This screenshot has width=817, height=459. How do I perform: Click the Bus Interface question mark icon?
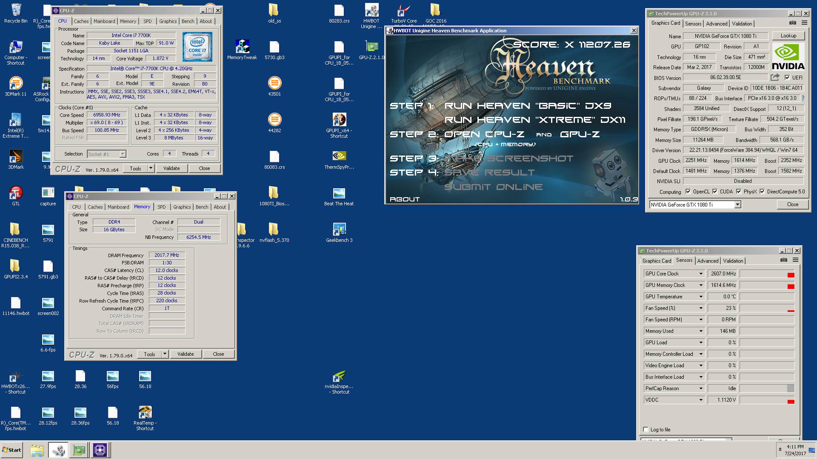pyautogui.click(x=803, y=98)
